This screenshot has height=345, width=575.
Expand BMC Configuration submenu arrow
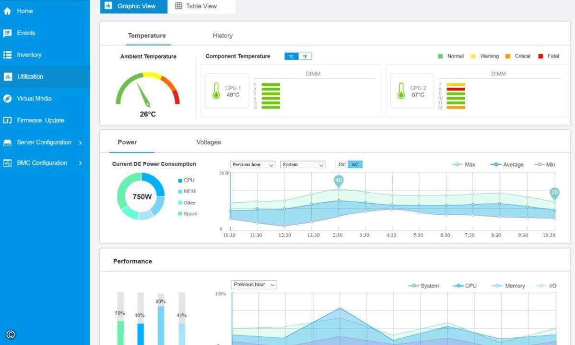point(80,163)
